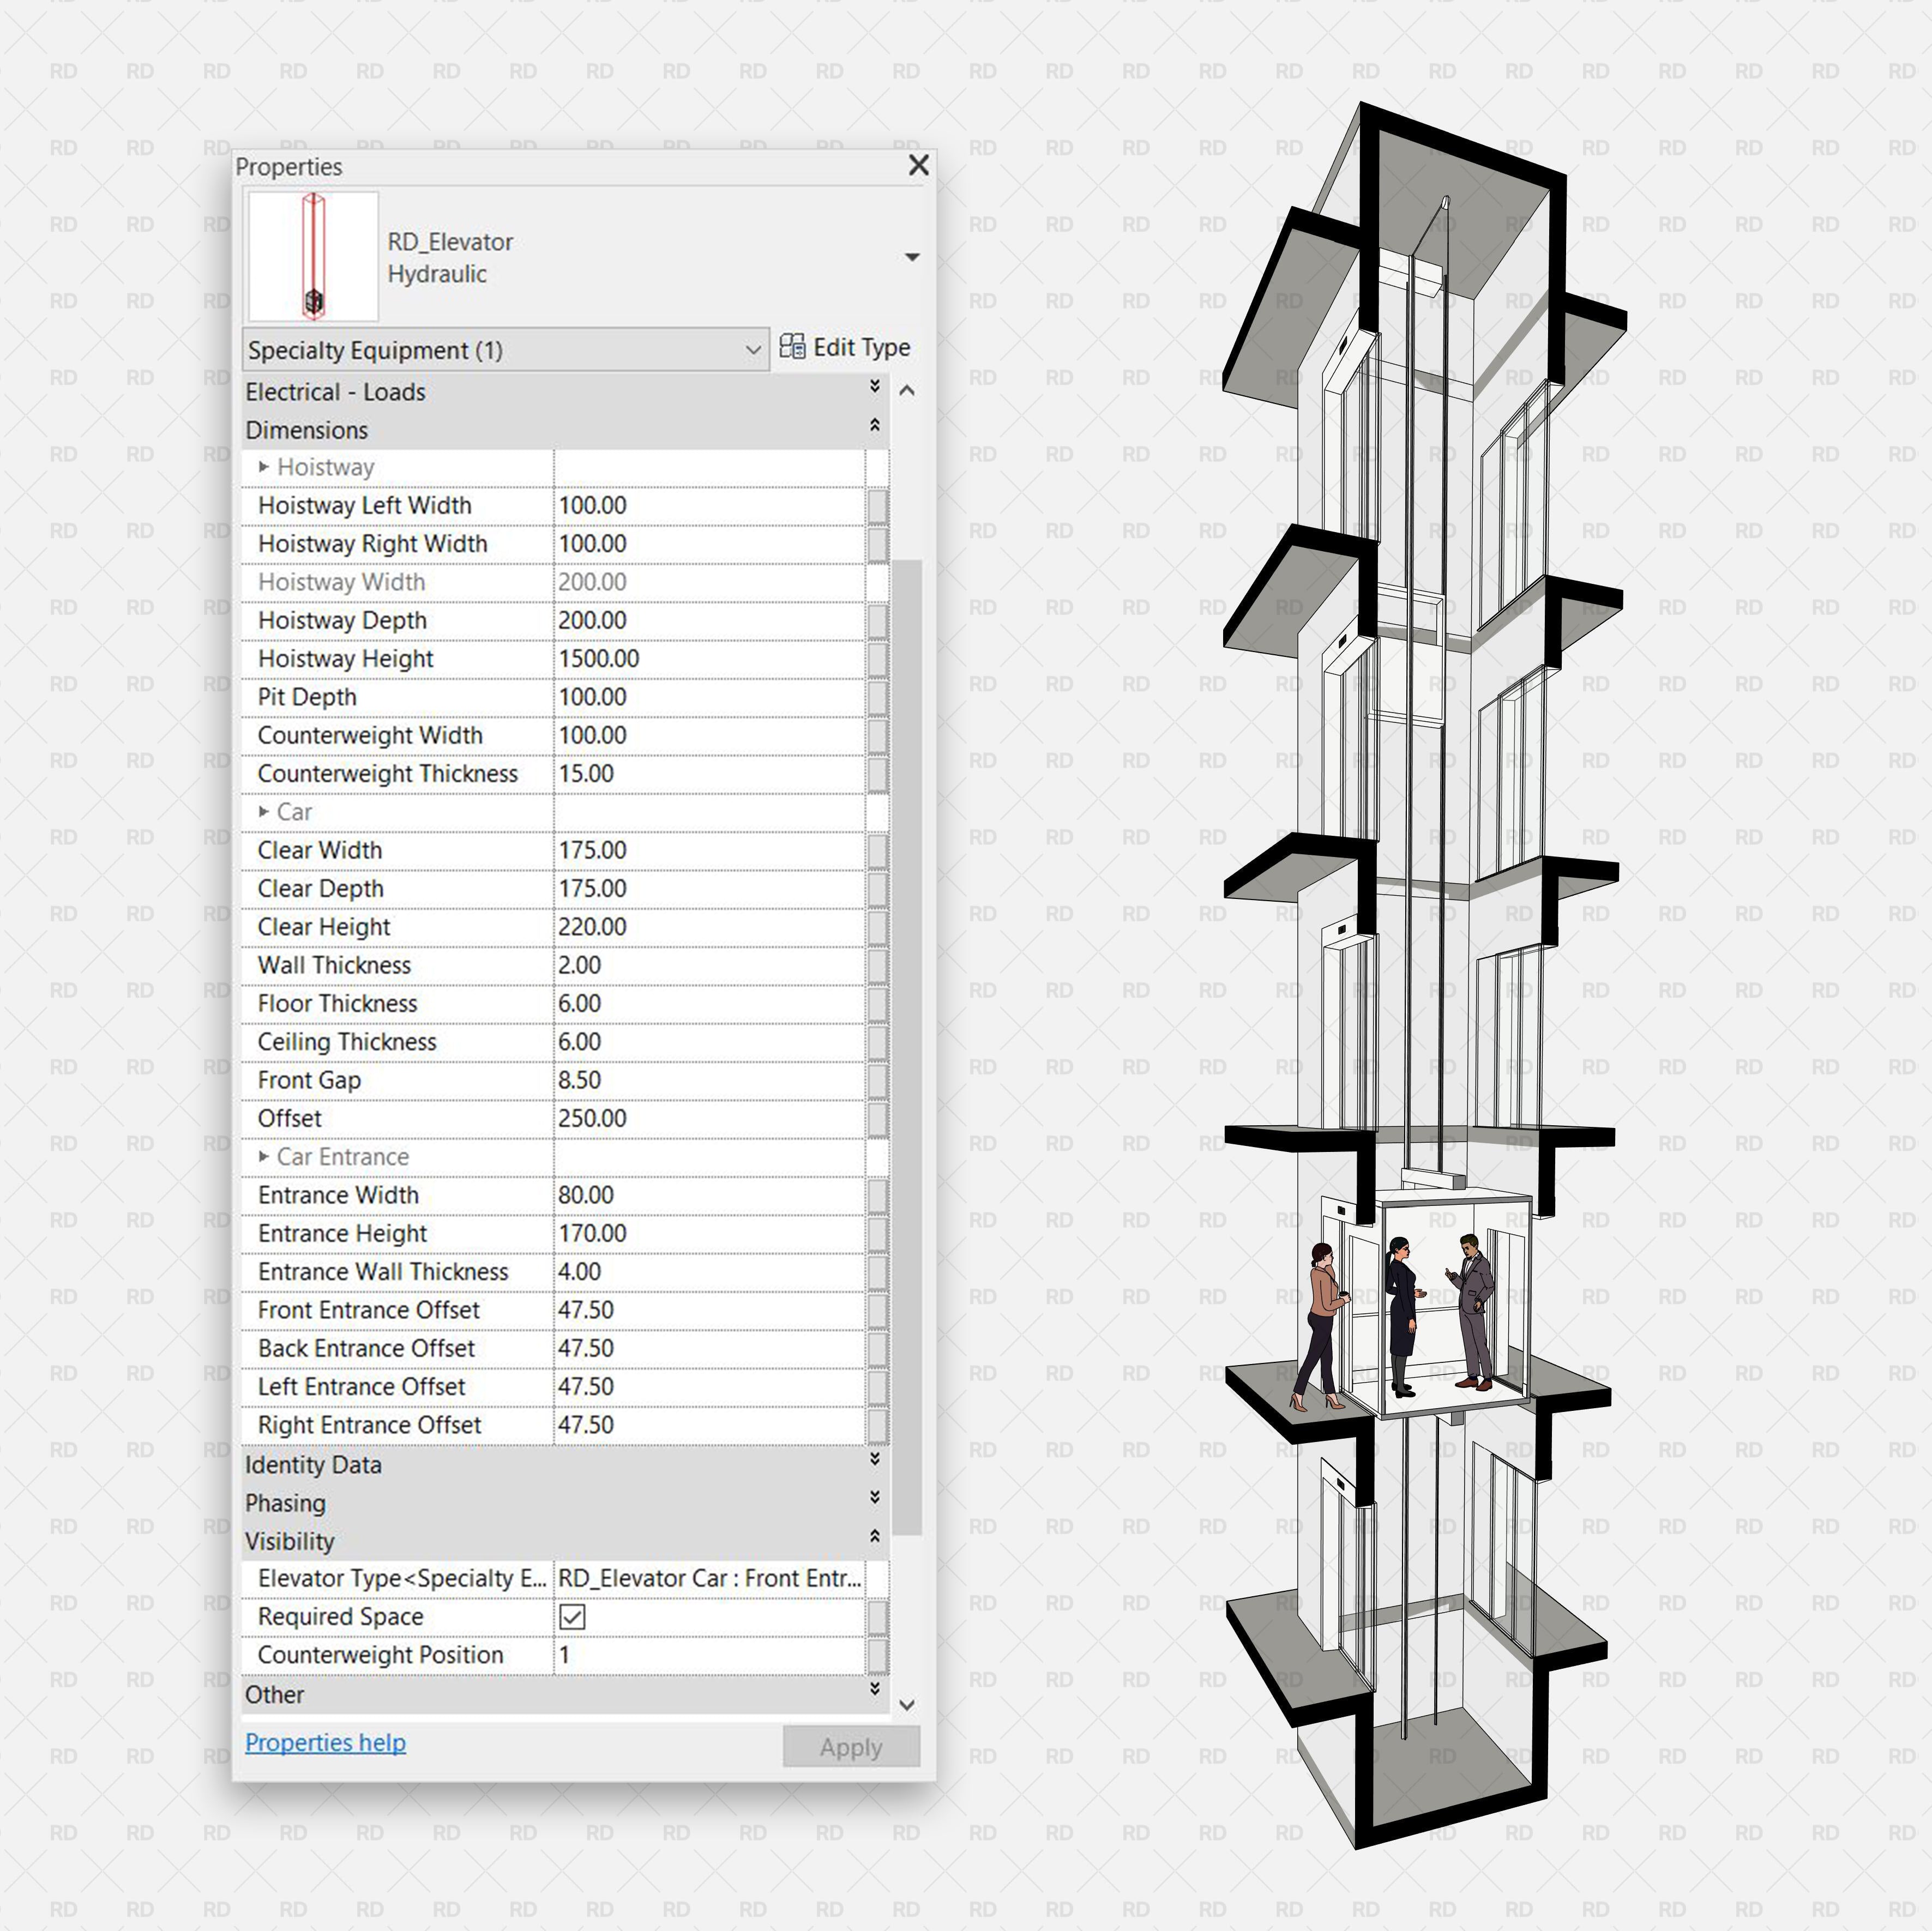Click the associate parameter button for Clear Width
This screenshot has width=1932, height=1931.
(877, 851)
